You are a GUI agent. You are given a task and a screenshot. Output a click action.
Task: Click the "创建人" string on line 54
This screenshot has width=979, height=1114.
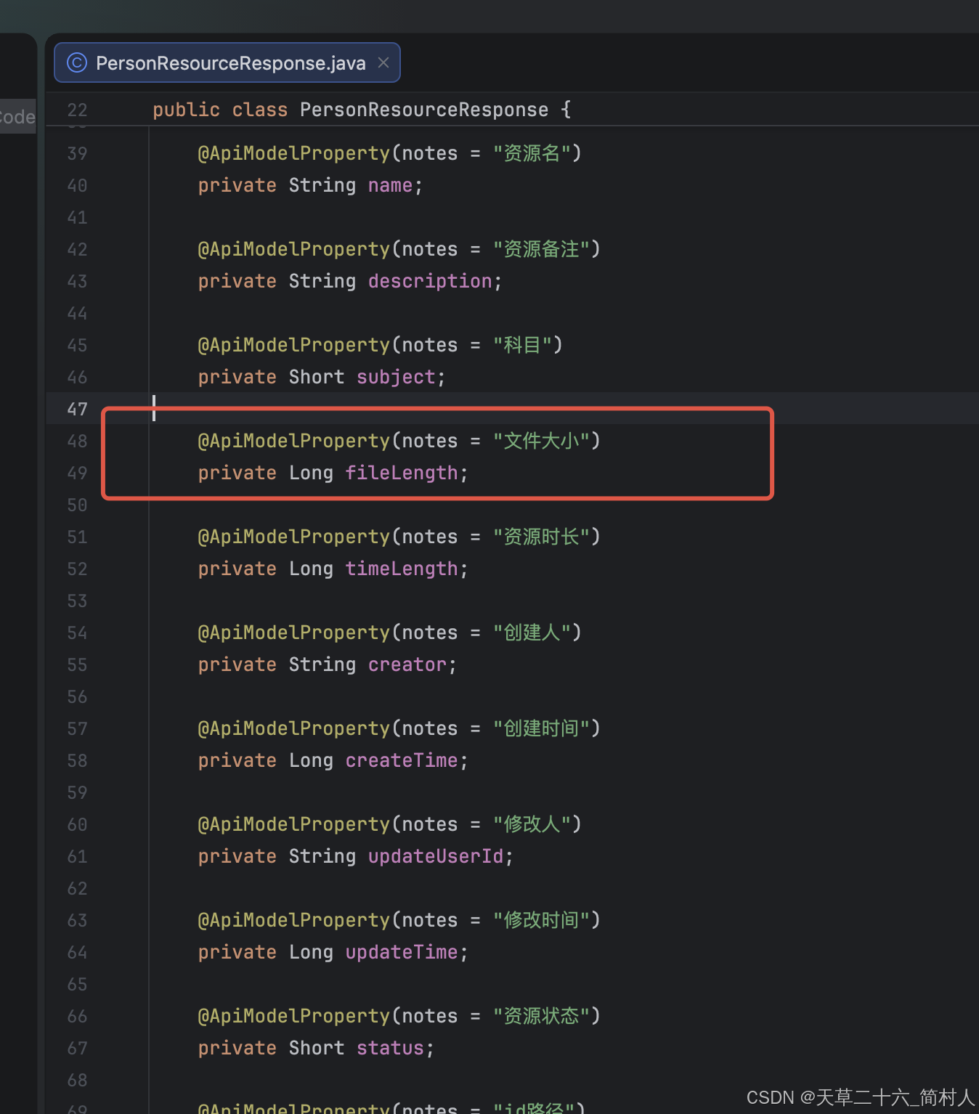pyautogui.click(x=532, y=633)
